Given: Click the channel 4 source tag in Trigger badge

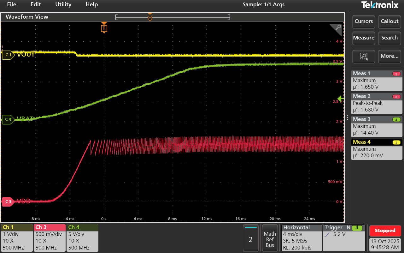Looking at the screenshot, I should tap(357, 228).
